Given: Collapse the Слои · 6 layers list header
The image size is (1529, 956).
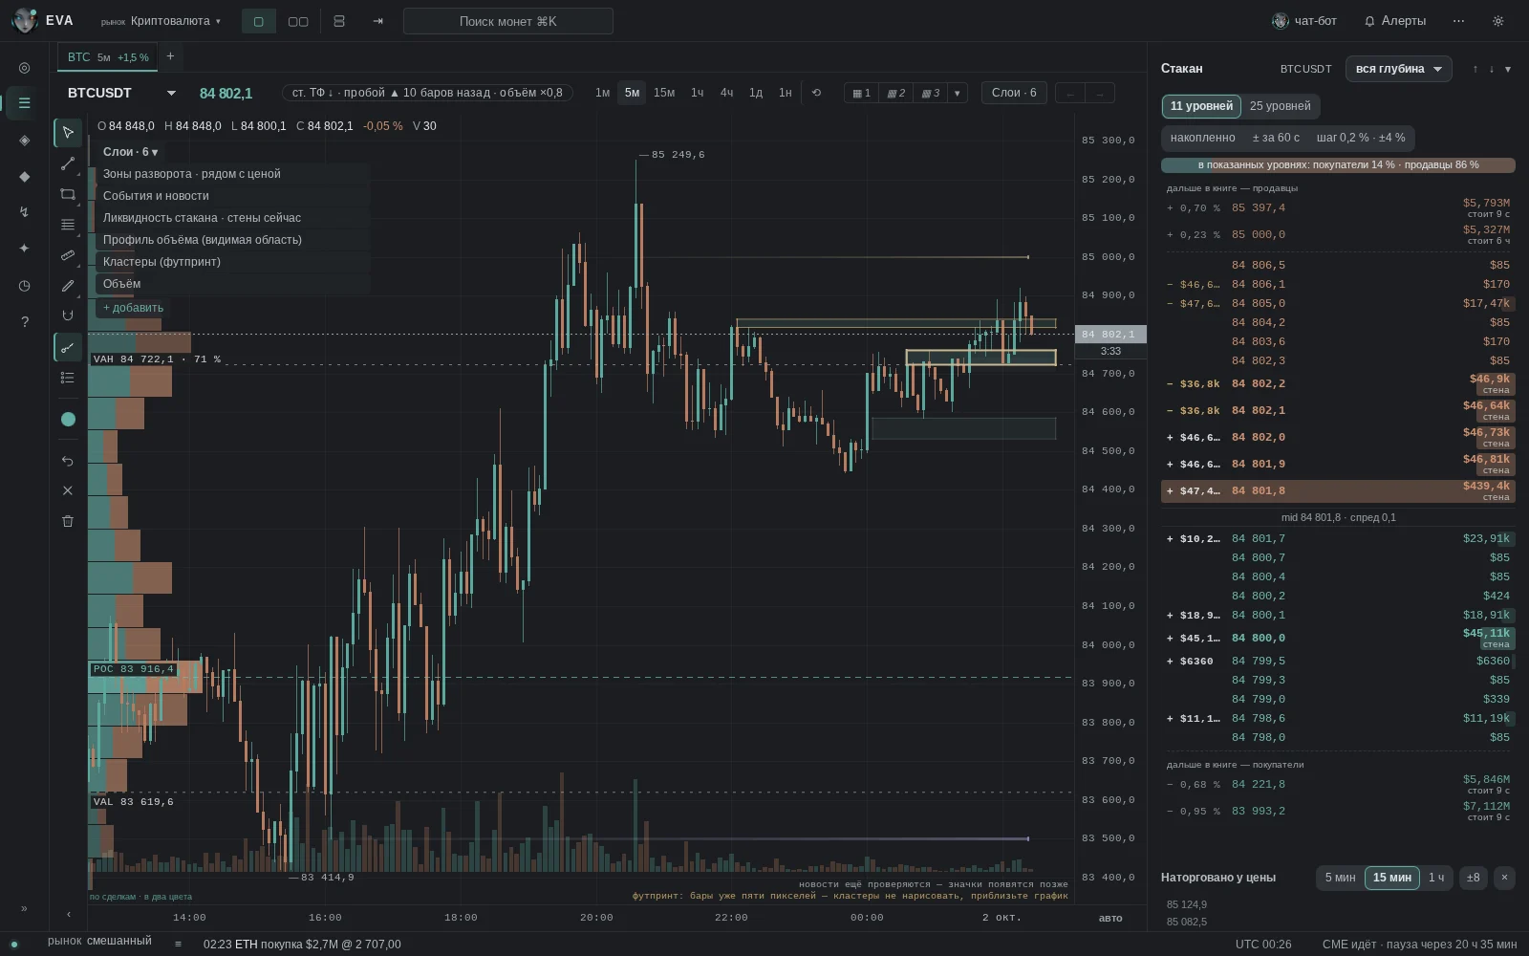Looking at the screenshot, I should [131, 152].
